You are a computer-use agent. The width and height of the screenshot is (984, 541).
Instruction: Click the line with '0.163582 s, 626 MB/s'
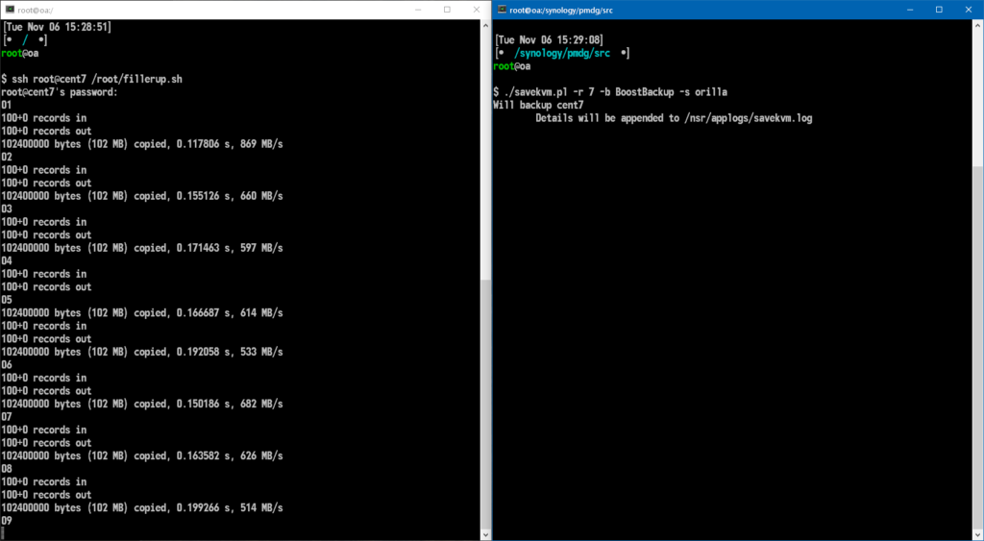tap(142, 455)
